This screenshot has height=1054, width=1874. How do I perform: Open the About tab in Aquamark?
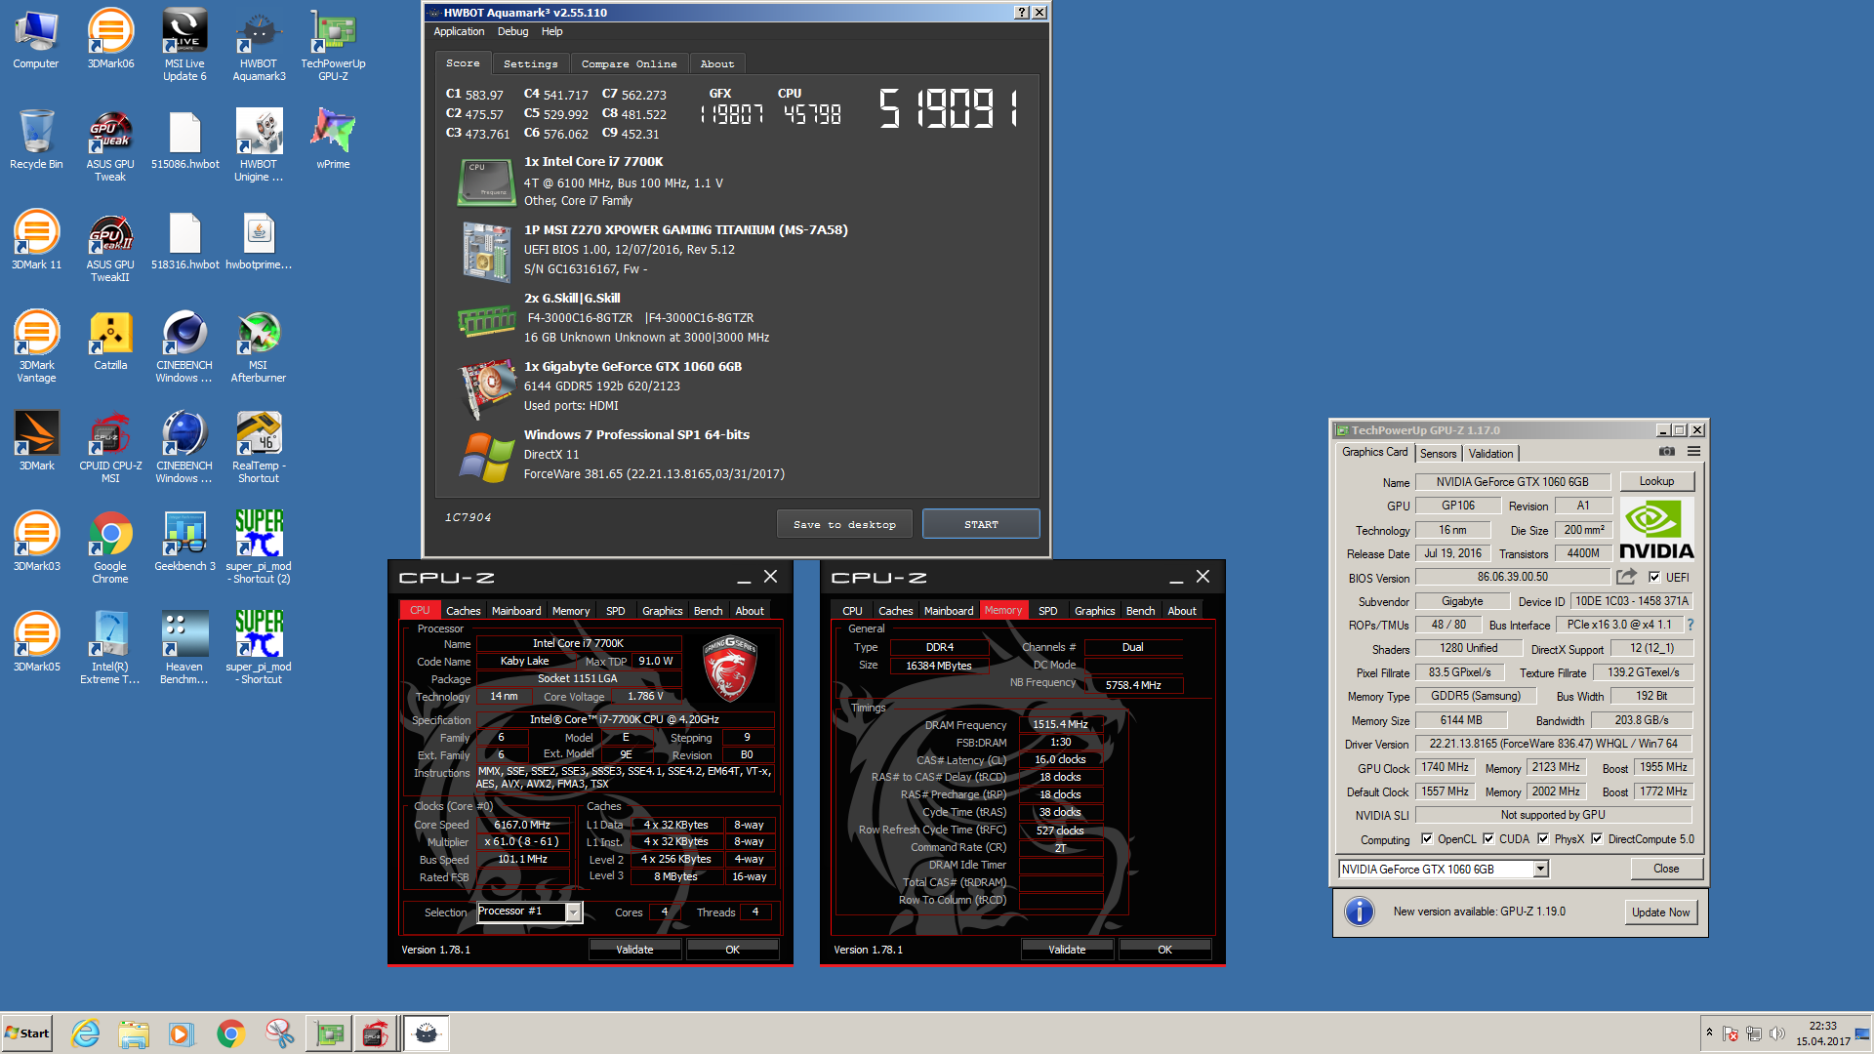[717, 64]
